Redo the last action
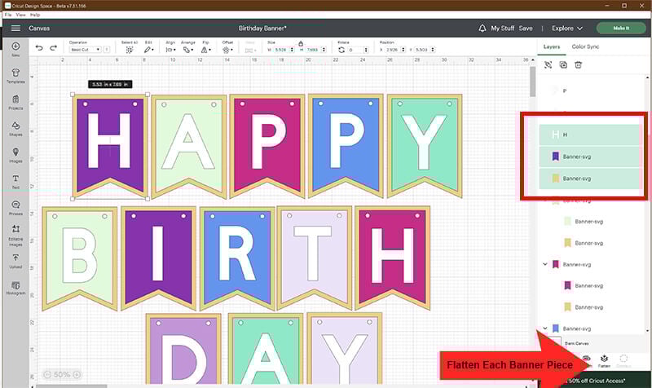Image resolution: width=652 pixels, height=388 pixels. [x=53, y=48]
